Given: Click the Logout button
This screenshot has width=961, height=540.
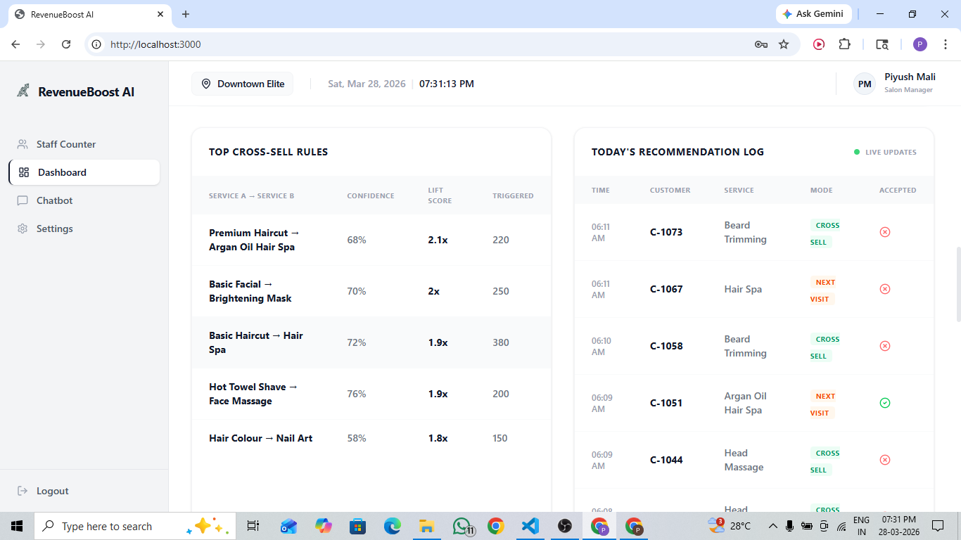Looking at the screenshot, I should (43, 491).
